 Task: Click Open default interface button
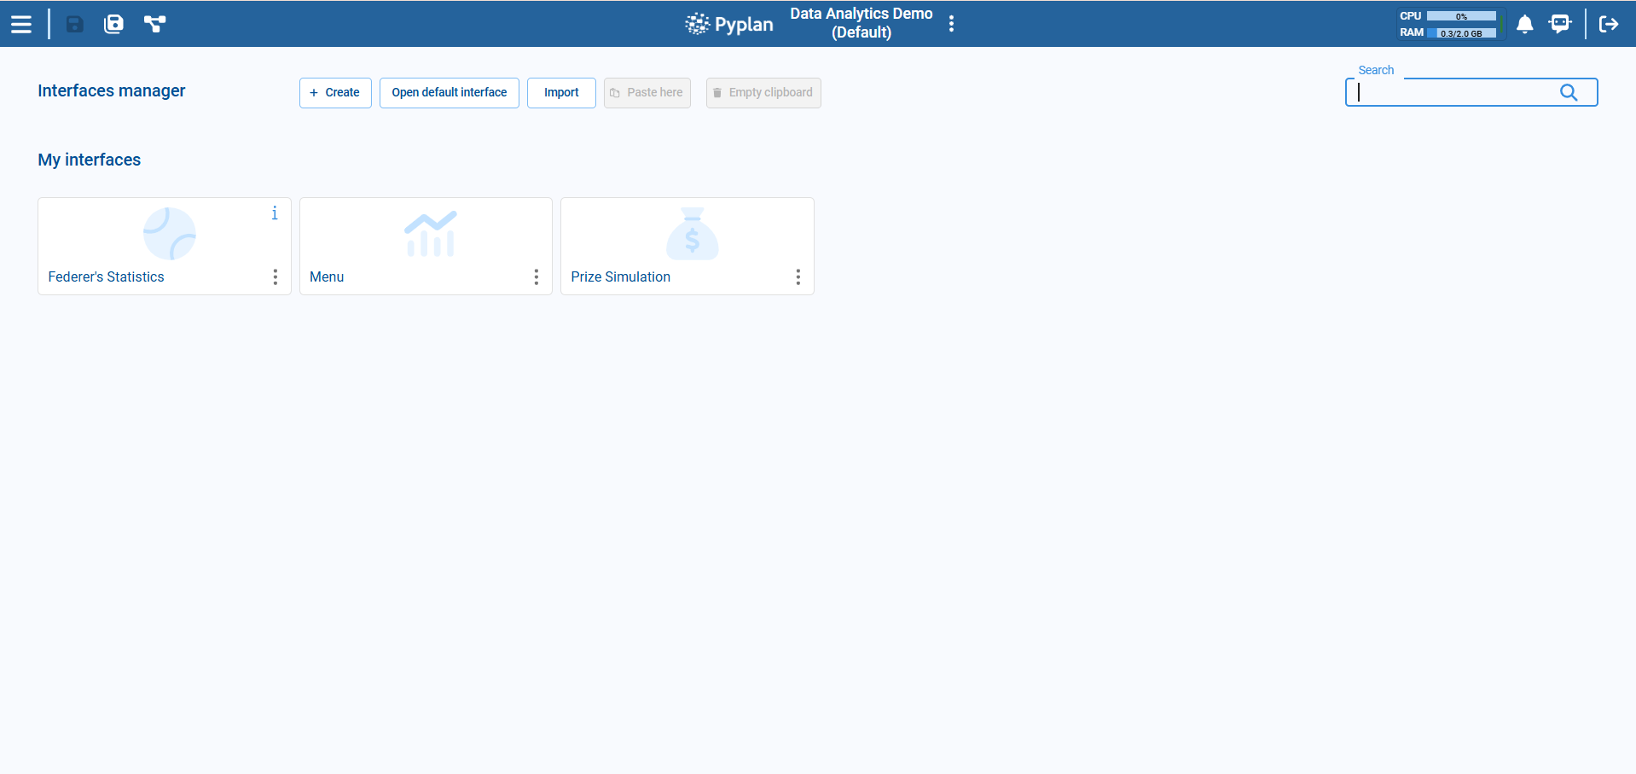pyautogui.click(x=449, y=92)
